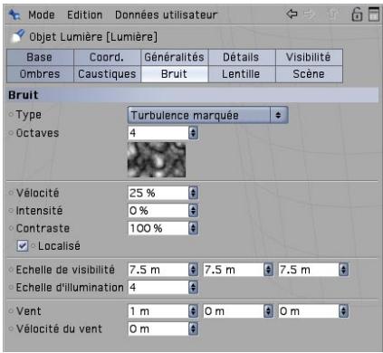Click the Octaves stepper arrows

coord(194,133)
